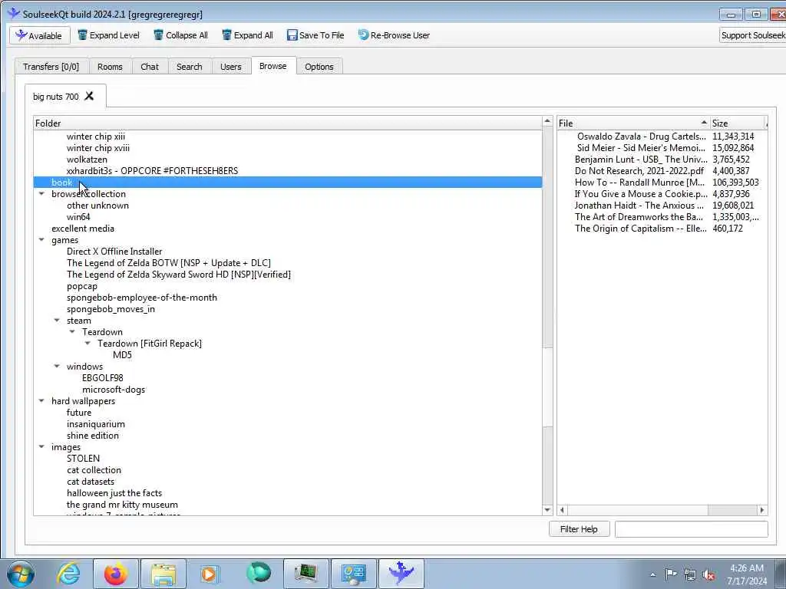Screen dimensions: 786x589
Task: Close the big nuts 700 browse tab
Action: click(89, 96)
